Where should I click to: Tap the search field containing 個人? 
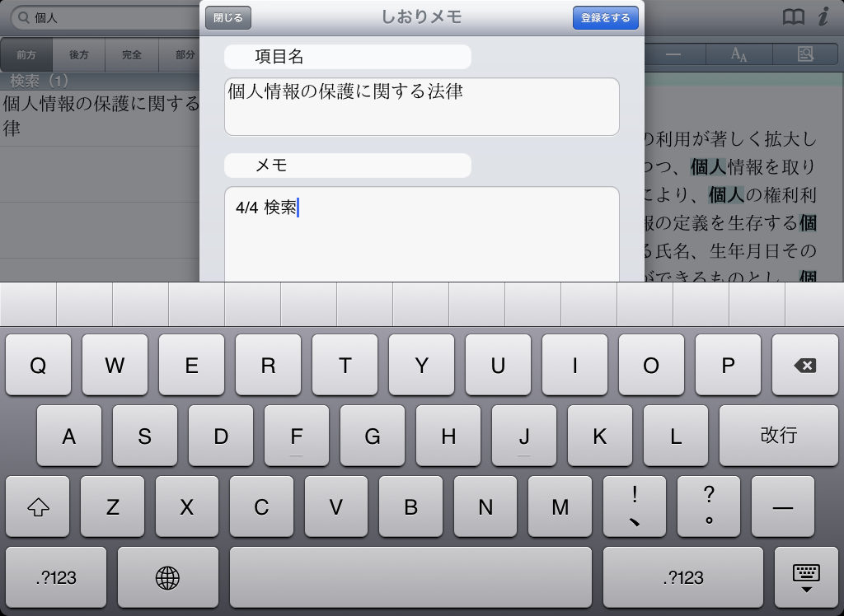tap(107, 17)
